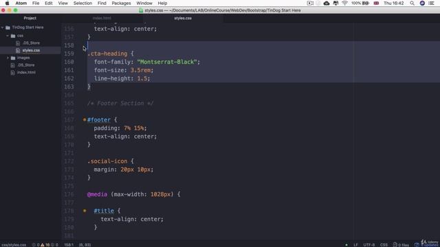
Task: Change UTF-8 encoding in status bar
Action: 369,245
